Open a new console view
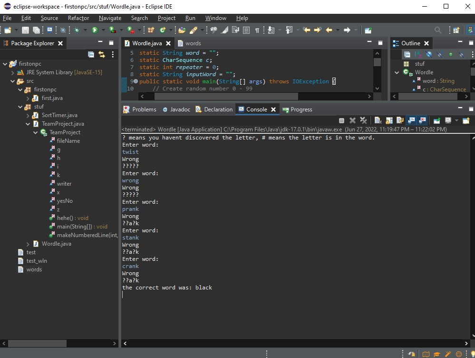The width and height of the screenshot is (475, 358). pyautogui.click(x=466, y=120)
